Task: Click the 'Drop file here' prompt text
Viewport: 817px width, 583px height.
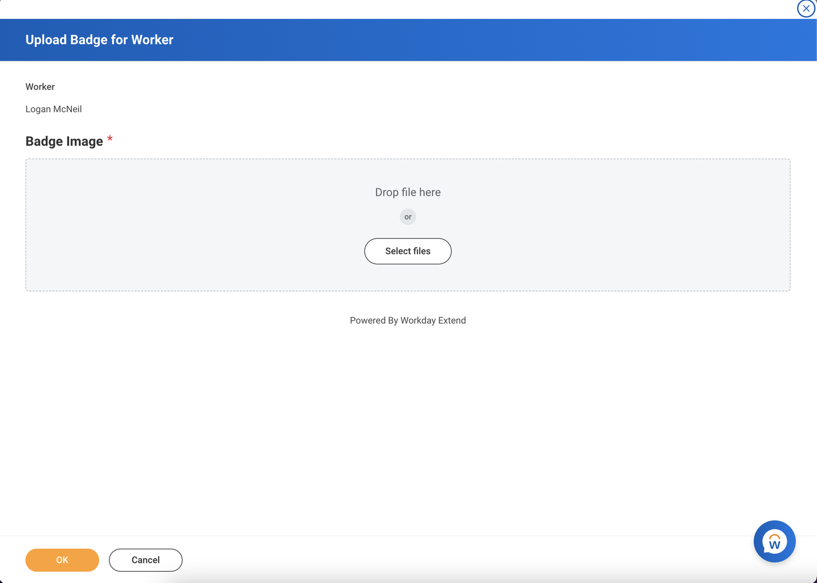Action: tap(407, 192)
